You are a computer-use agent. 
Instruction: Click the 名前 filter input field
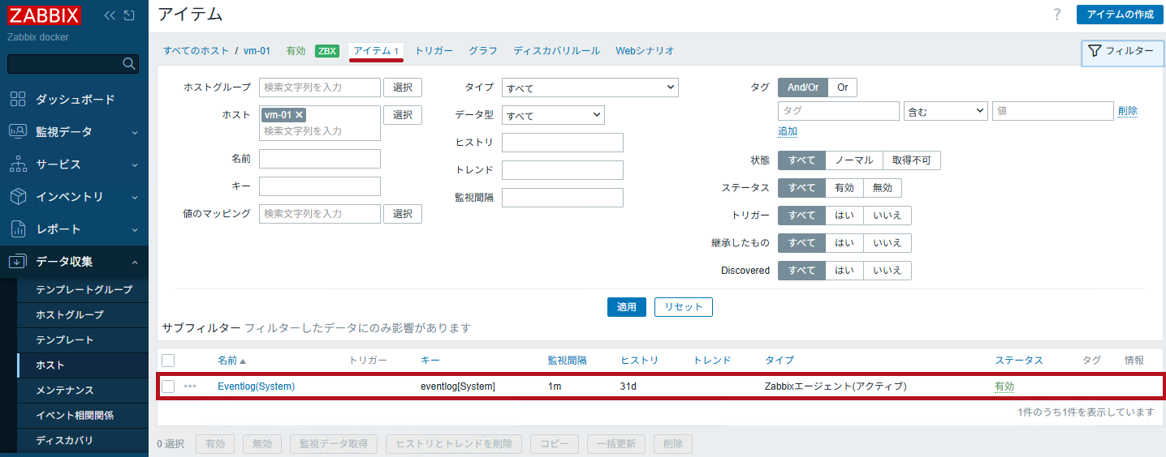[x=319, y=159]
